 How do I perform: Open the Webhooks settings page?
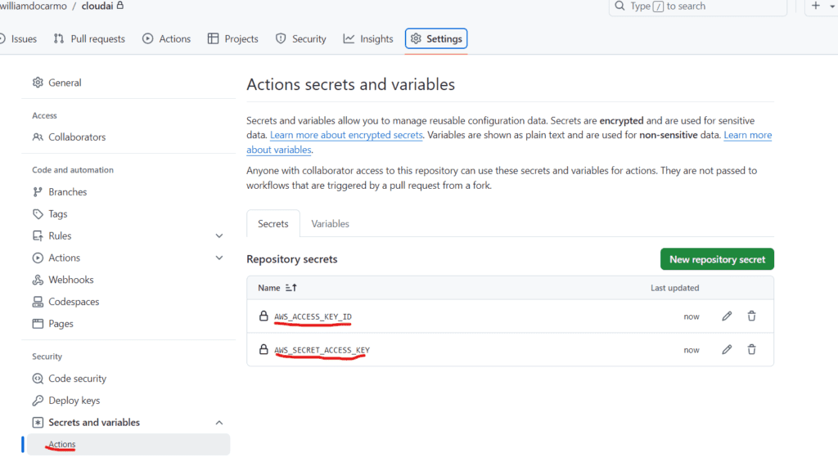[70, 280]
